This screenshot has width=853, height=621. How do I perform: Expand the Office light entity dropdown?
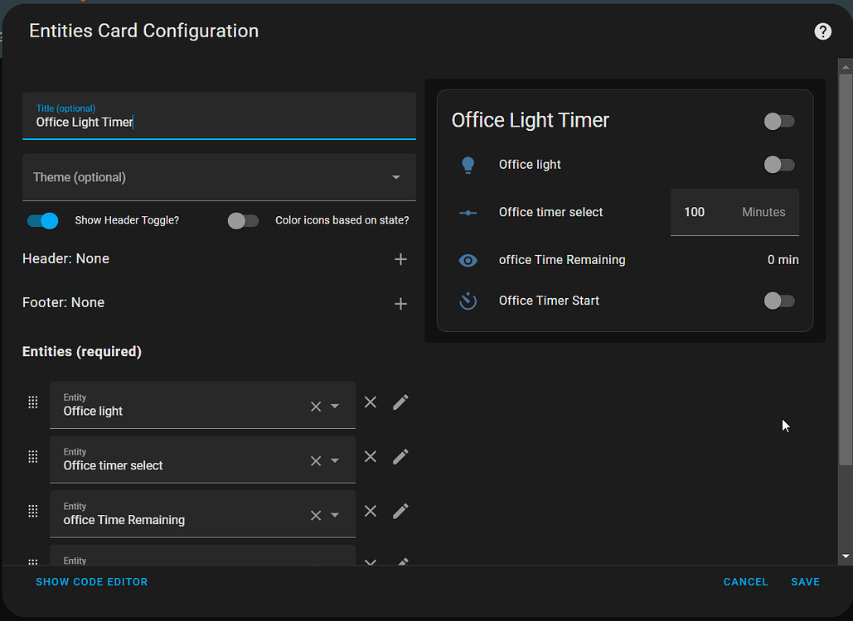coord(335,406)
